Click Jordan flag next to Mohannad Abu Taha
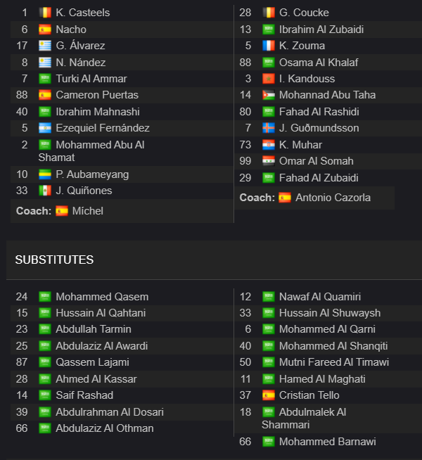 [269, 95]
